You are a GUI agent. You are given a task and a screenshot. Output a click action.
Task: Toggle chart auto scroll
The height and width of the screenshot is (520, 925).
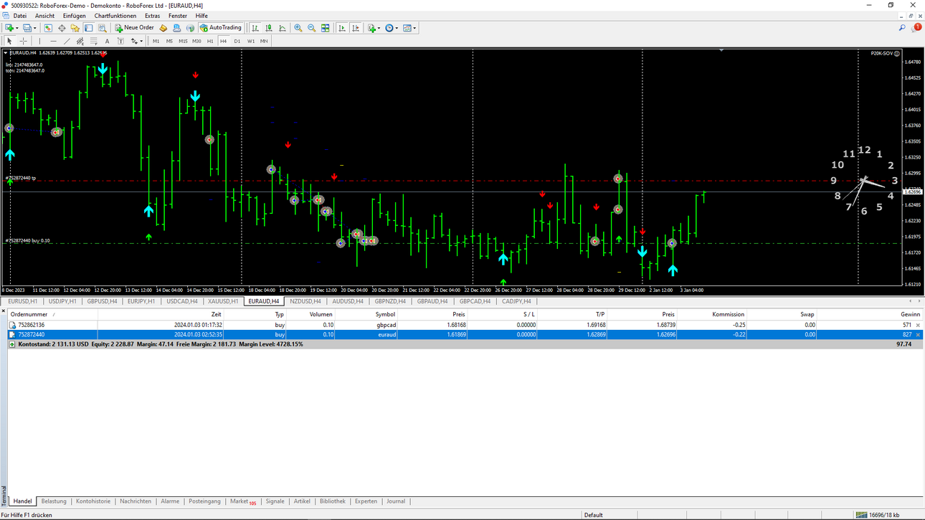(x=342, y=28)
